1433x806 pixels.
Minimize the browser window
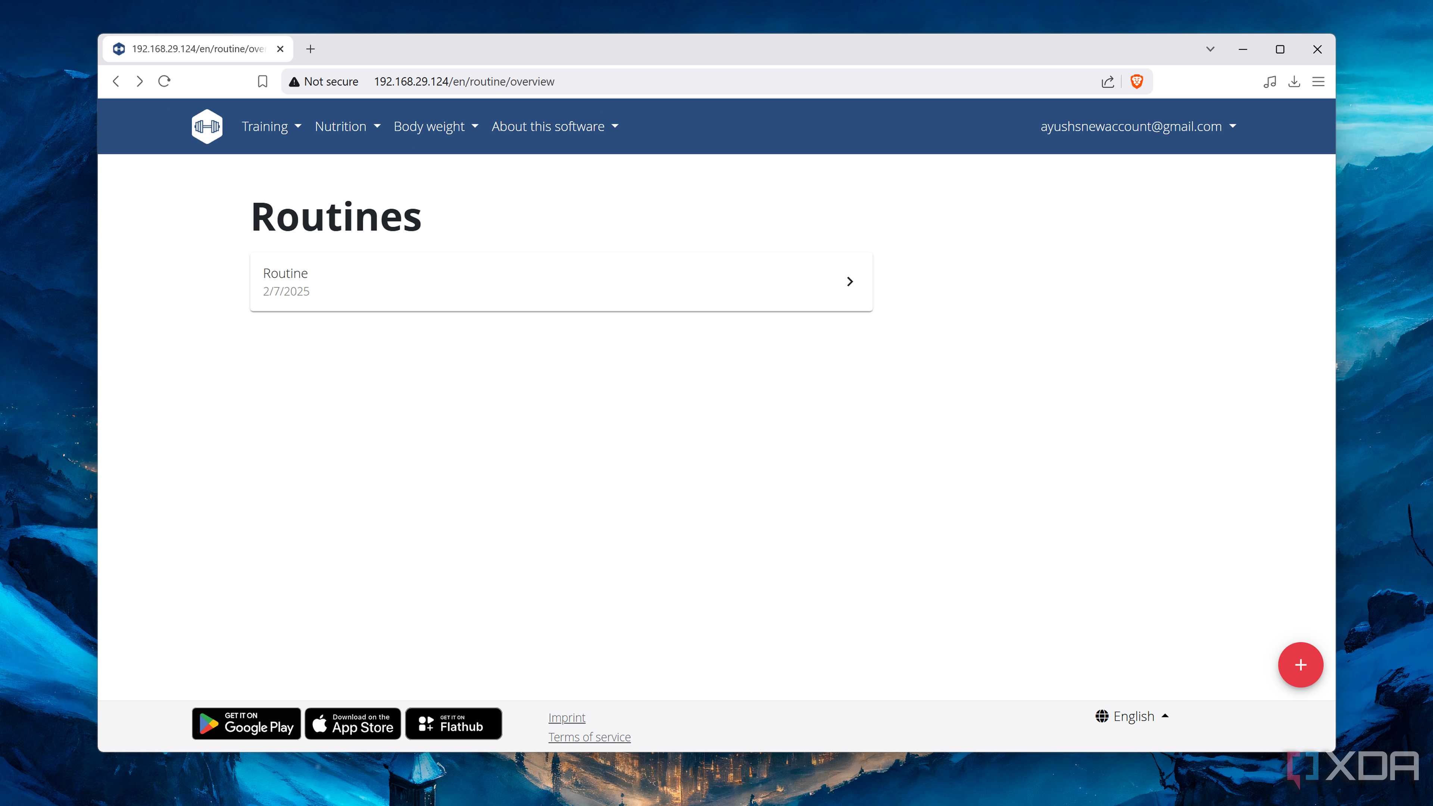click(1243, 49)
